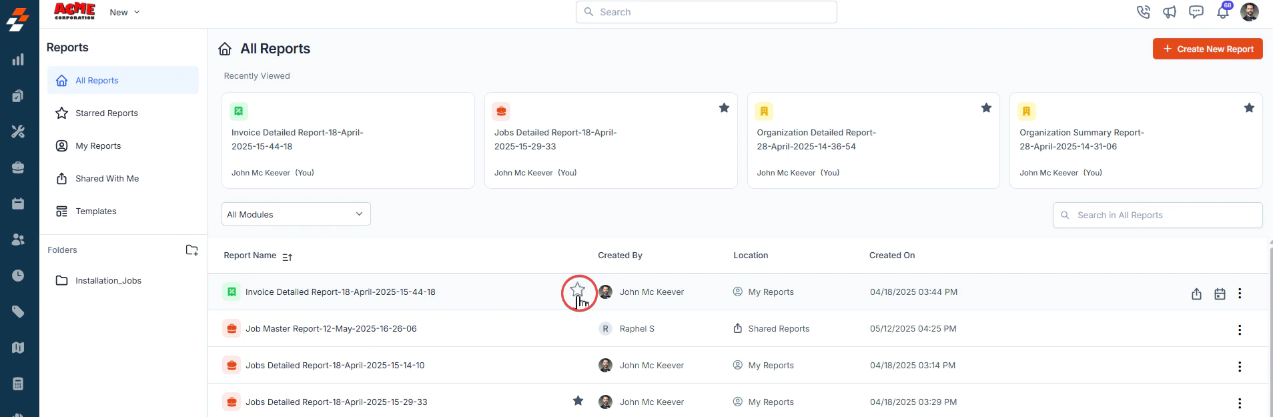Expand the All Modules dropdown
The image size is (1273, 417).
point(296,214)
